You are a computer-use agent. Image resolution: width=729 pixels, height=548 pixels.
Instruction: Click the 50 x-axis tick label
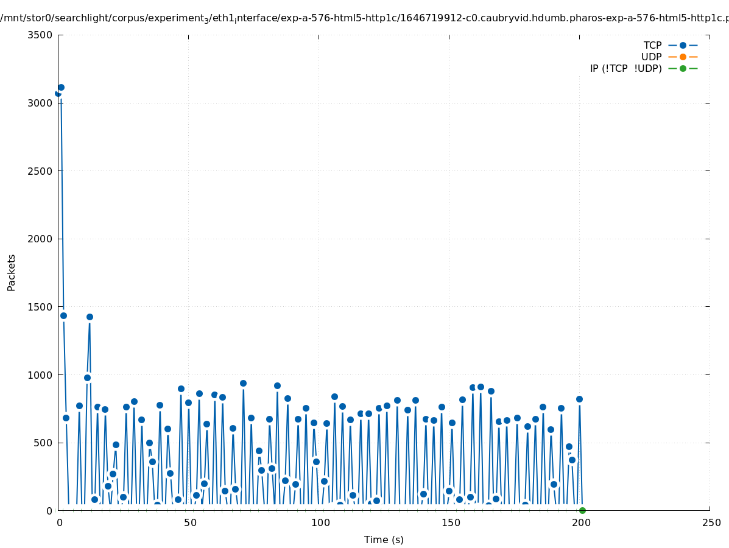tap(189, 522)
